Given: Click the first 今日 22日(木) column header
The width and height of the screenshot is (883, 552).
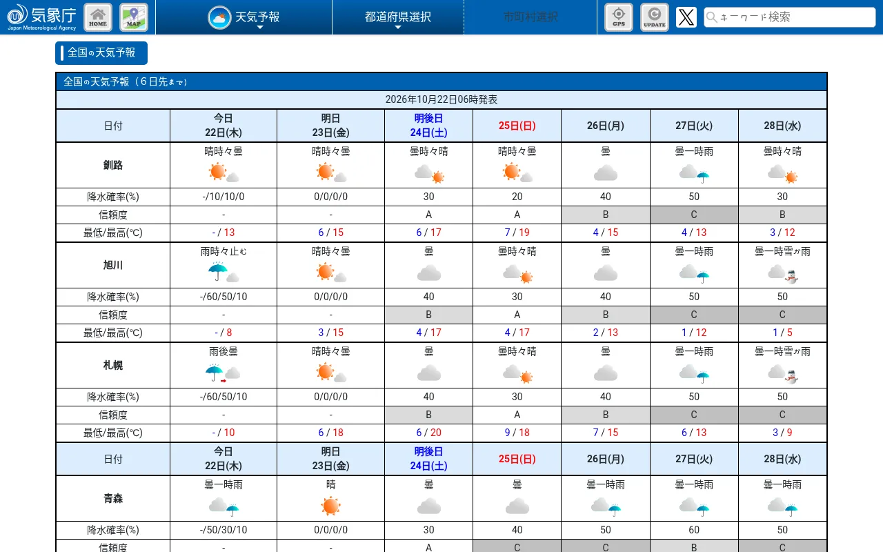Looking at the screenshot, I should (x=224, y=126).
